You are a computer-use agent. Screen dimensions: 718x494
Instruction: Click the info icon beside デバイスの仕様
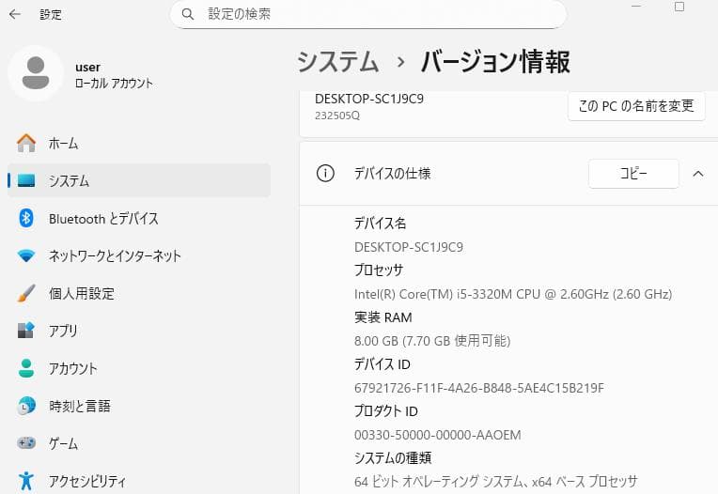pos(325,174)
